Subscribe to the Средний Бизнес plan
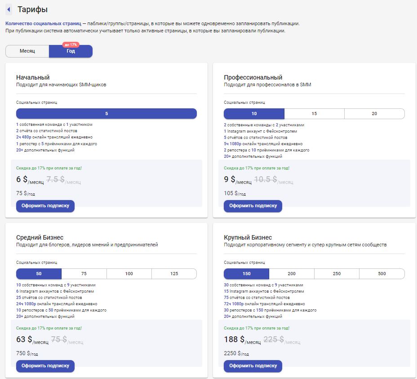This screenshot has width=417, height=379. pyautogui.click(x=45, y=366)
